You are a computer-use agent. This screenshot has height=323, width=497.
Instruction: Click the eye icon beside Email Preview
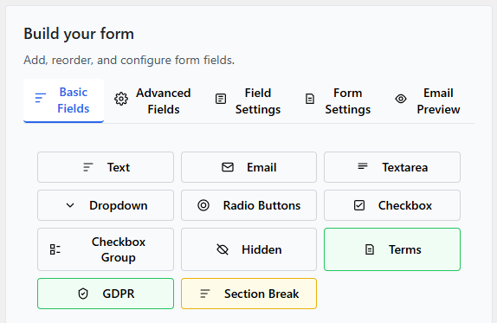pos(401,99)
